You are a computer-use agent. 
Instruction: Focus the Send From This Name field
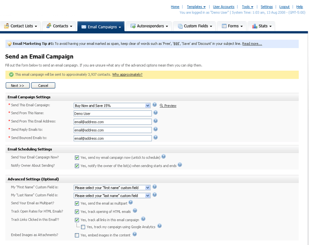(113, 114)
